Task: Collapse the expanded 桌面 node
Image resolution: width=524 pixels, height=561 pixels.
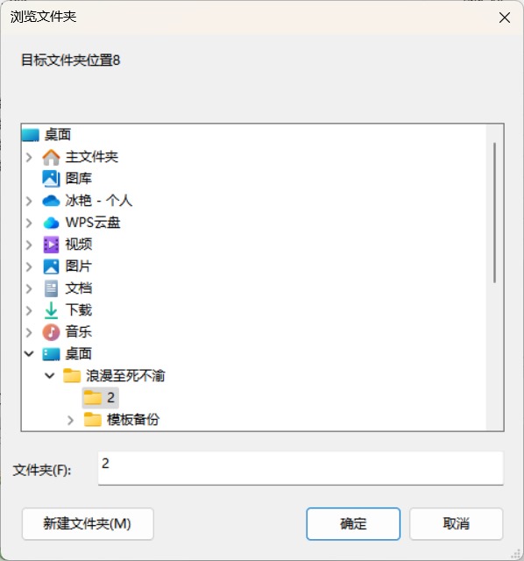Action: point(29,354)
